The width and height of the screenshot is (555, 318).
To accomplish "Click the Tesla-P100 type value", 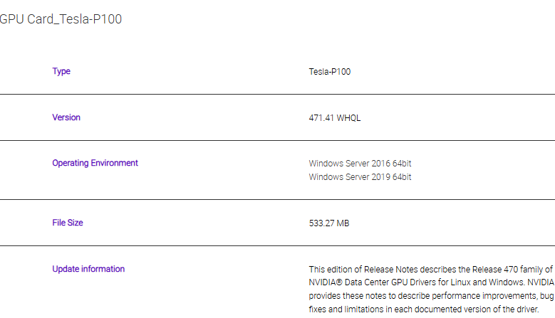I will (x=329, y=72).
